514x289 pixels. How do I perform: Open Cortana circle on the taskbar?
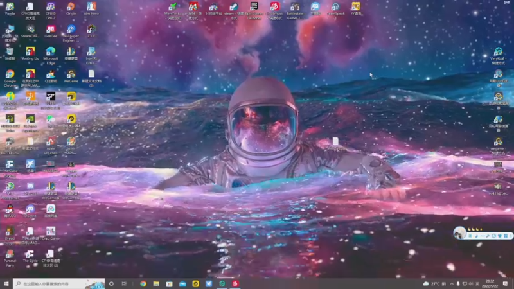[x=111, y=283]
